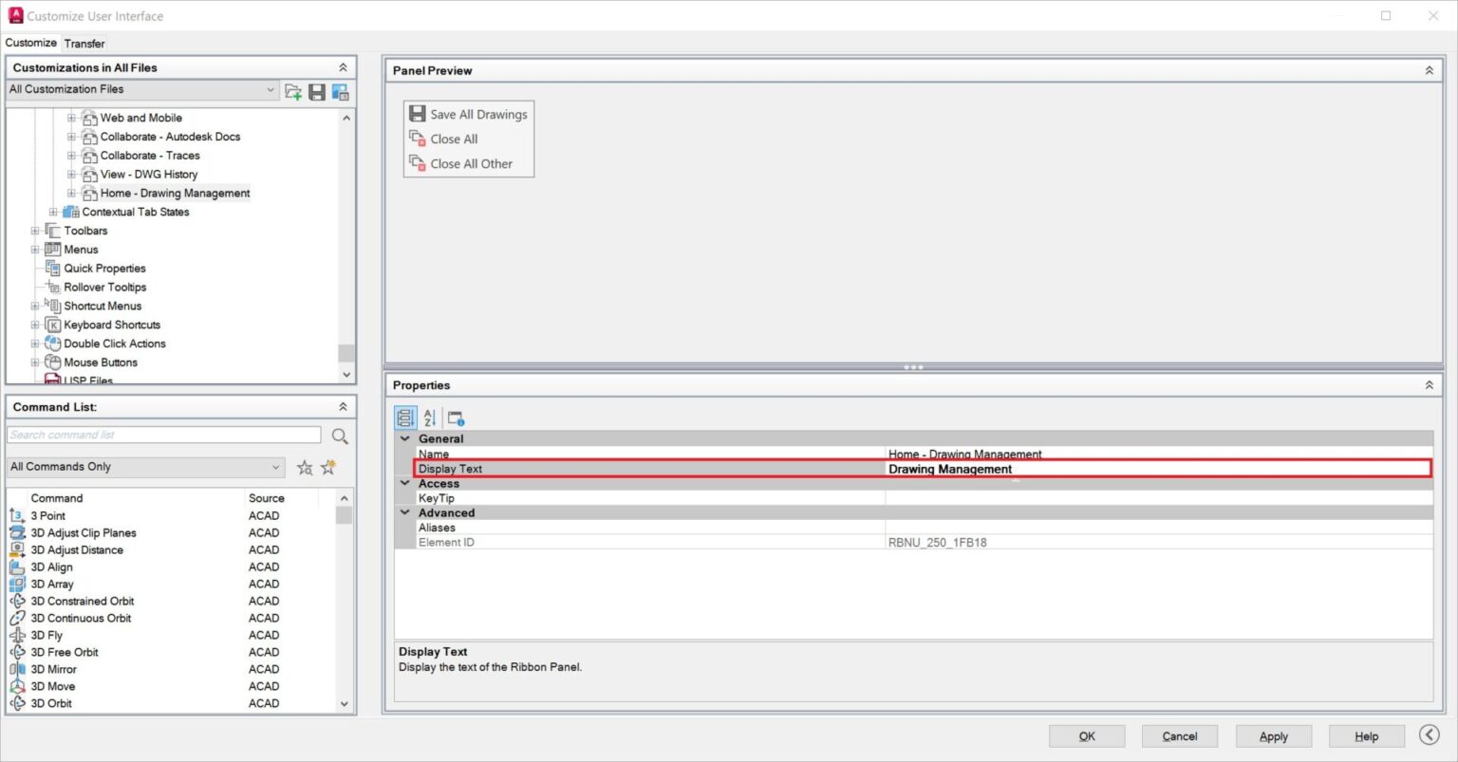Image resolution: width=1458 pixels, height=762 pixels.
Task: Click the Display Text value field
Action: tap(1158, 469)
